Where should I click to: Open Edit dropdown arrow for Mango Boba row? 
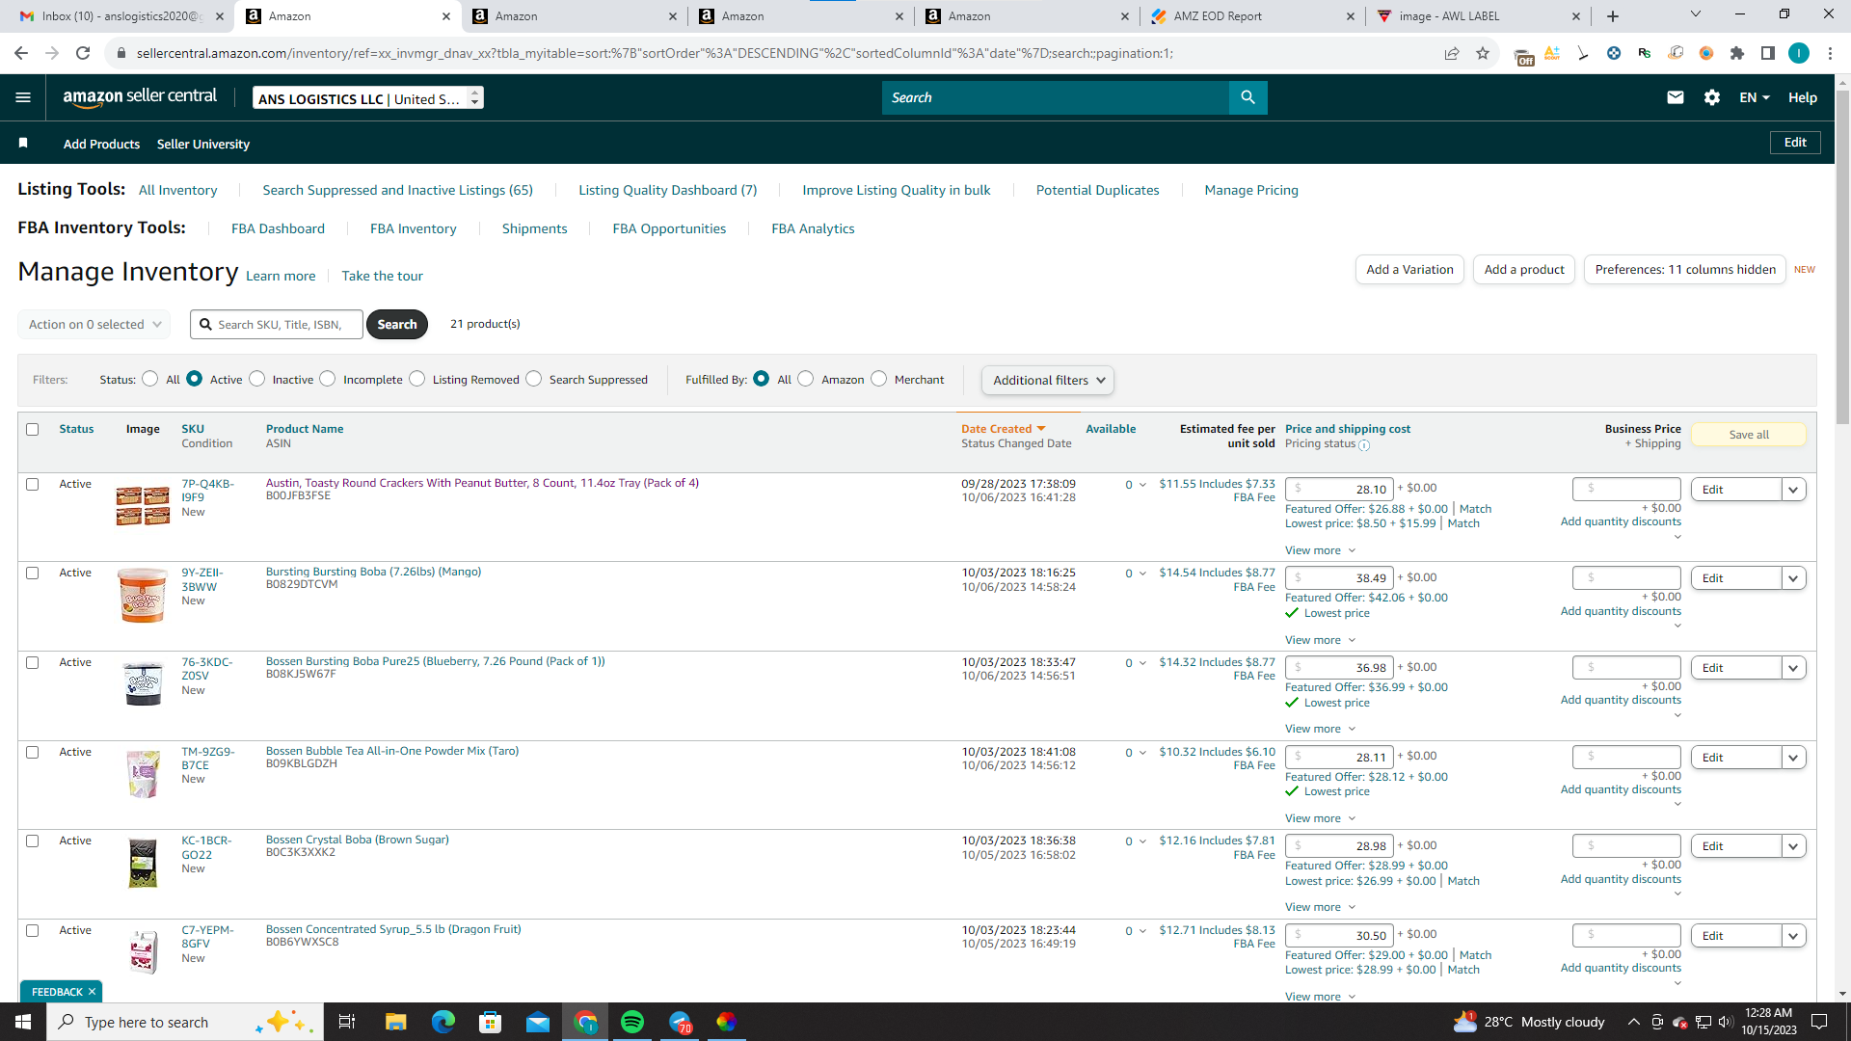click(x=1793, y=578)
